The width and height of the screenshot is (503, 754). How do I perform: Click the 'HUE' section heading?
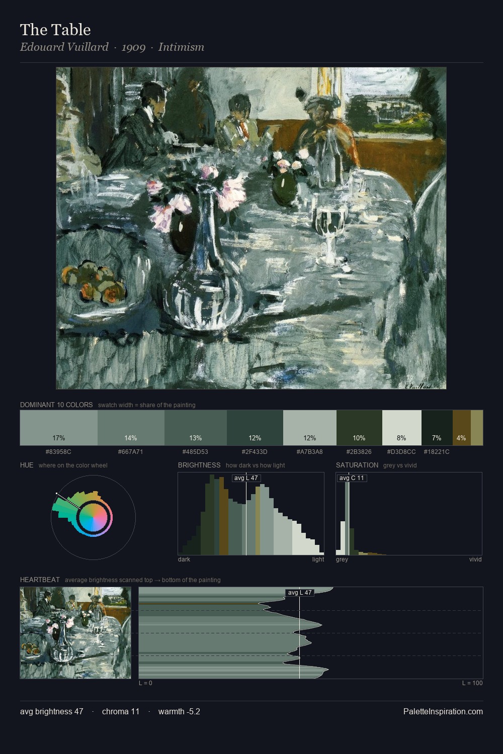click(x=27, y=465)
